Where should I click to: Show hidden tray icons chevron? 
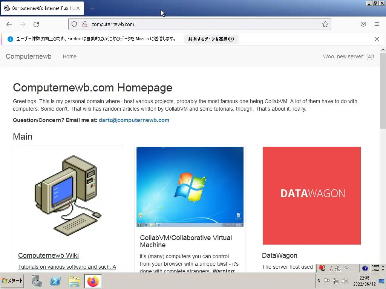(319, 281)
